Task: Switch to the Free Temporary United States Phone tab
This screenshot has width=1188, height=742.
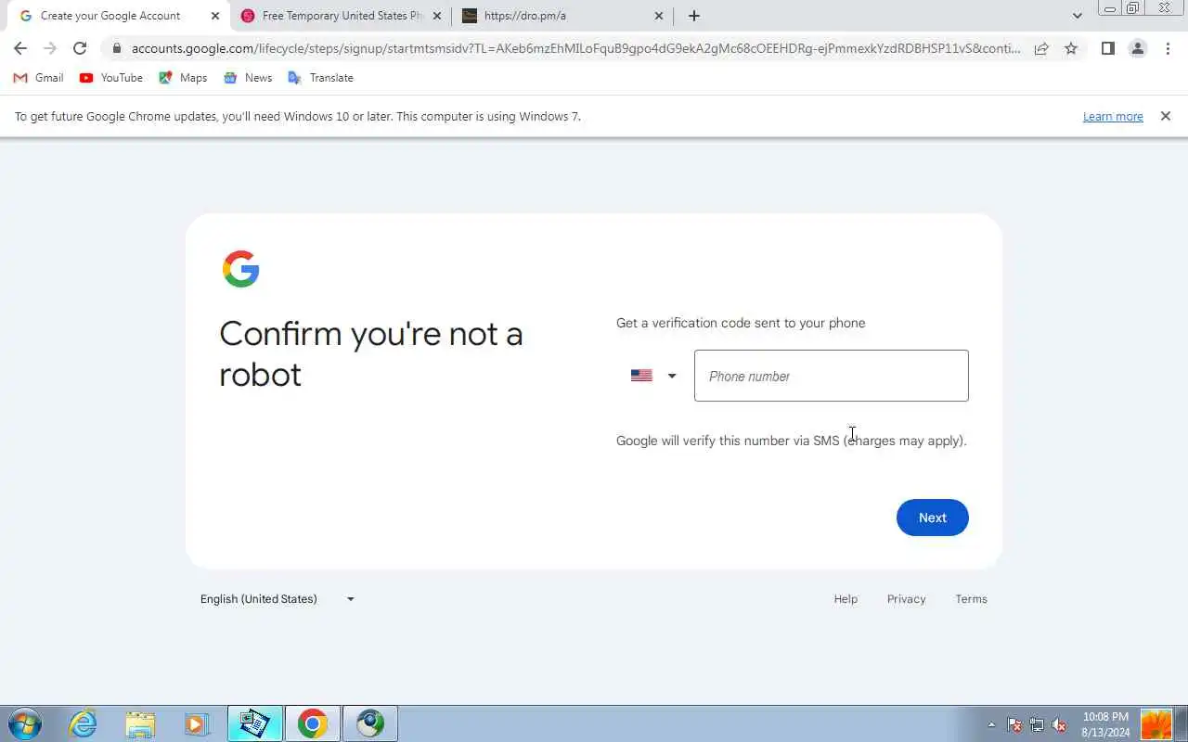Action: (341, 16)
